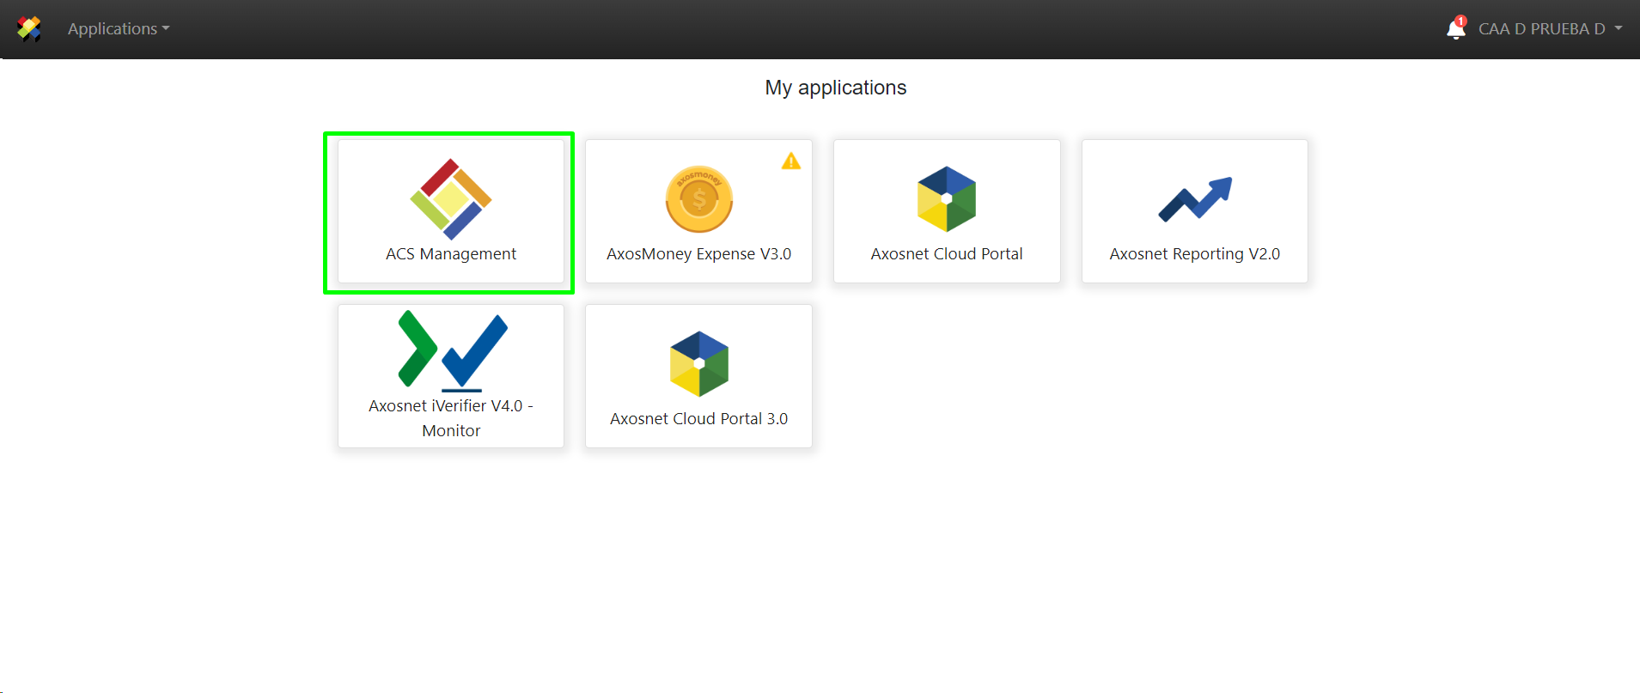Viewport: 1640px width, 693px height.
Task: Open the Axosnet Cloud Portal 3.0 icon
Action: [x=698, y=363]
